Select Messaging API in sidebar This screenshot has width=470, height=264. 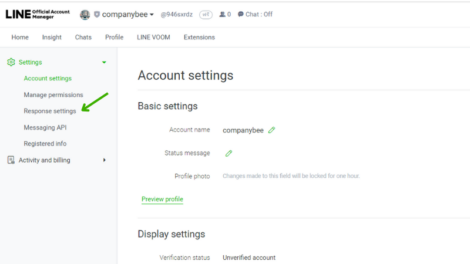tap(45, 127)
